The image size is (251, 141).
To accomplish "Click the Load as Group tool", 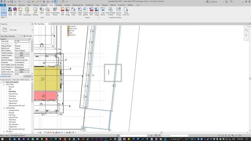I will point(118,11).
